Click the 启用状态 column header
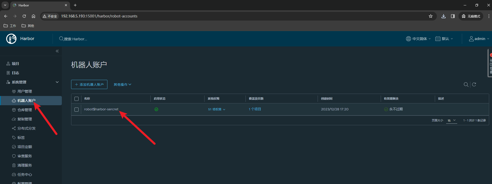 [x=160, y=99]
